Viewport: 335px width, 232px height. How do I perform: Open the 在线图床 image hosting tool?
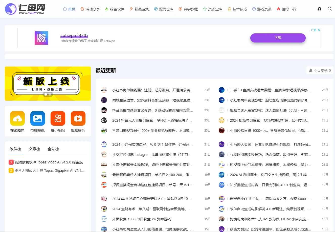[x=17, y=121]
